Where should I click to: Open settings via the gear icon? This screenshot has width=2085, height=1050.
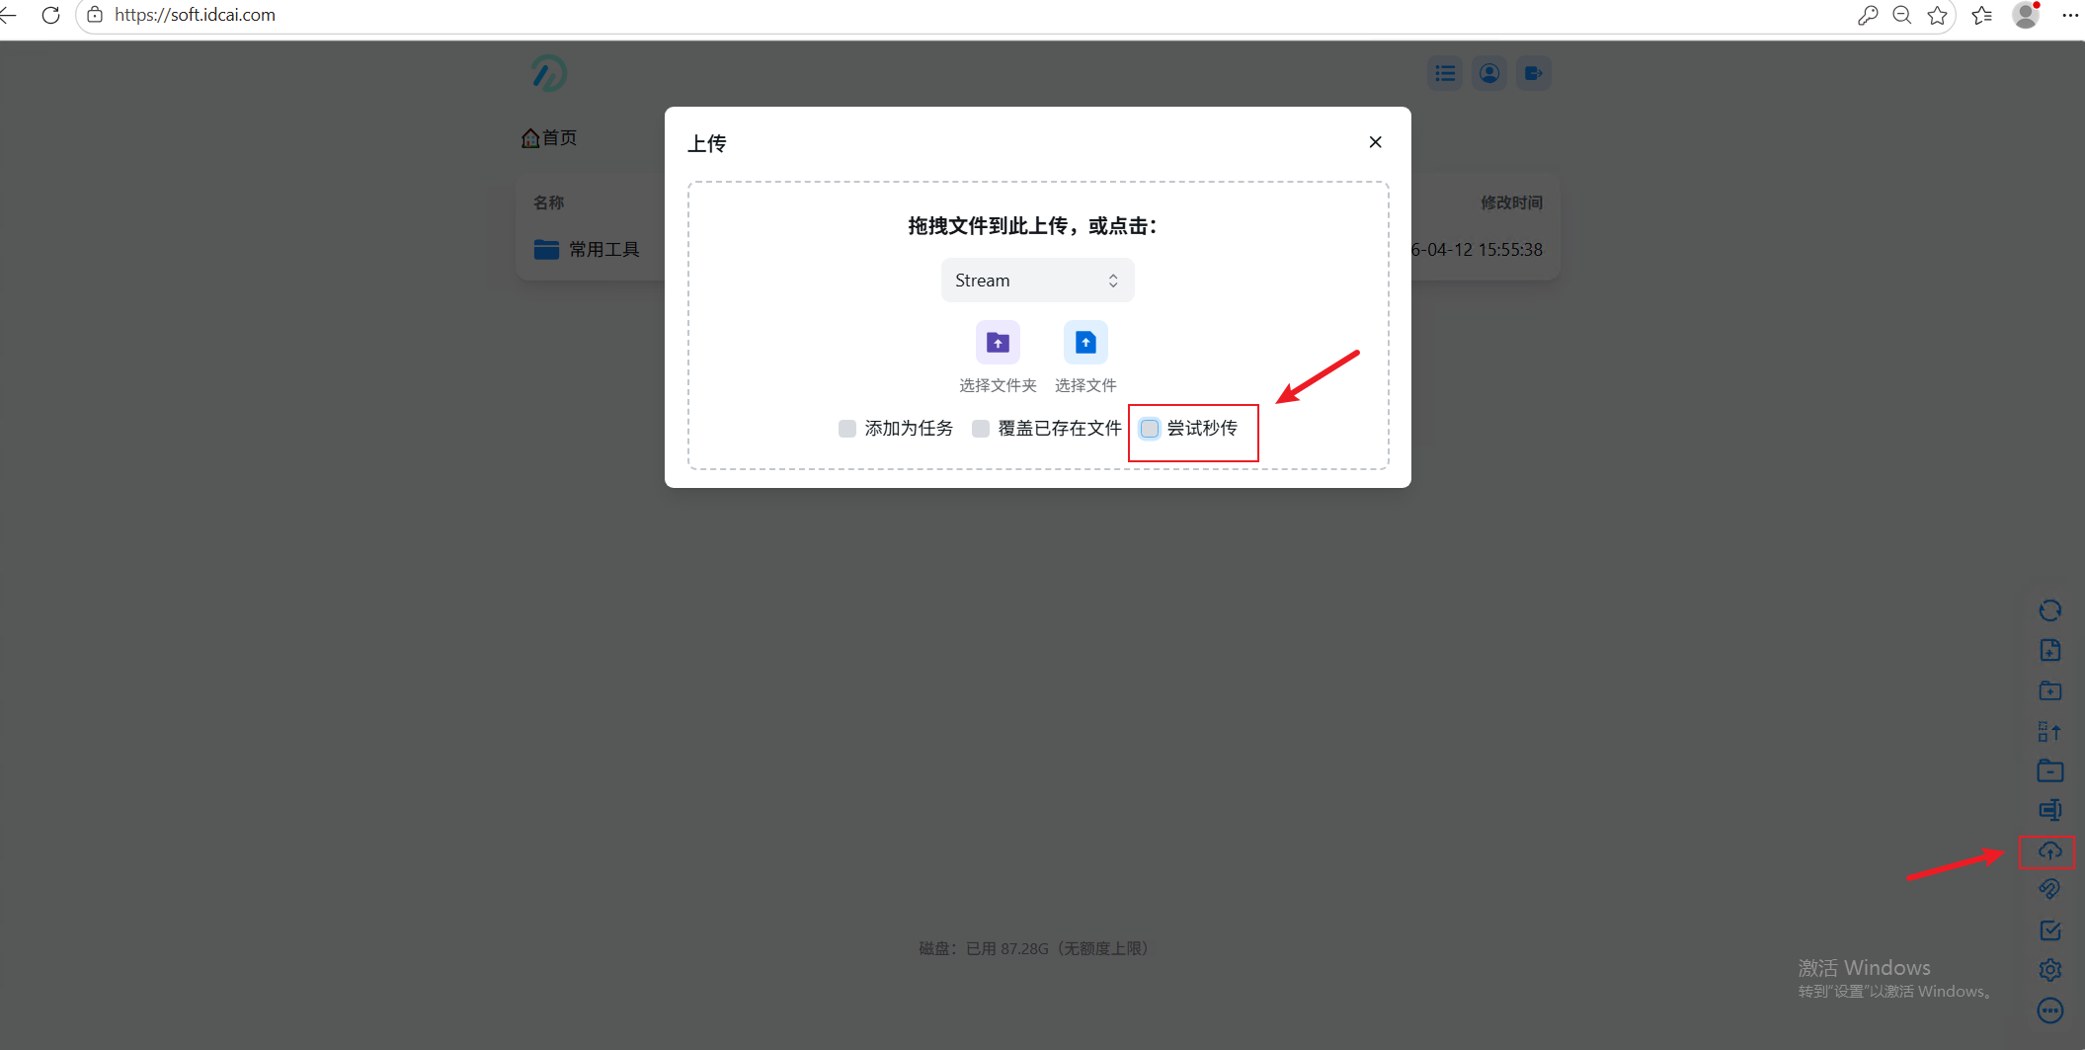[2049, 969]
